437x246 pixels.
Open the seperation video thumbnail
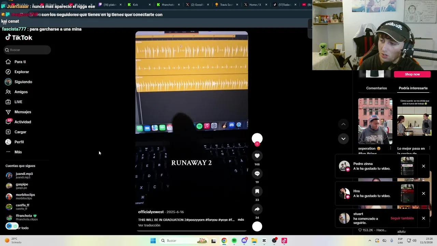(375, 121)
